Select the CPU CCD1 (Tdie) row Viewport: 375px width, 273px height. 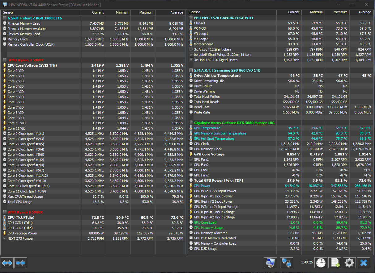coord(93,223)
